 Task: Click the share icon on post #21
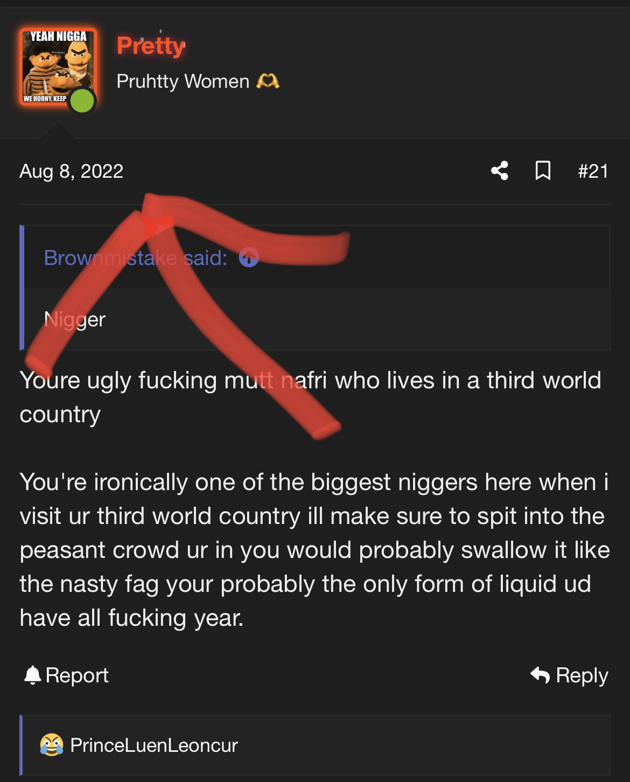tap(500, 171)
